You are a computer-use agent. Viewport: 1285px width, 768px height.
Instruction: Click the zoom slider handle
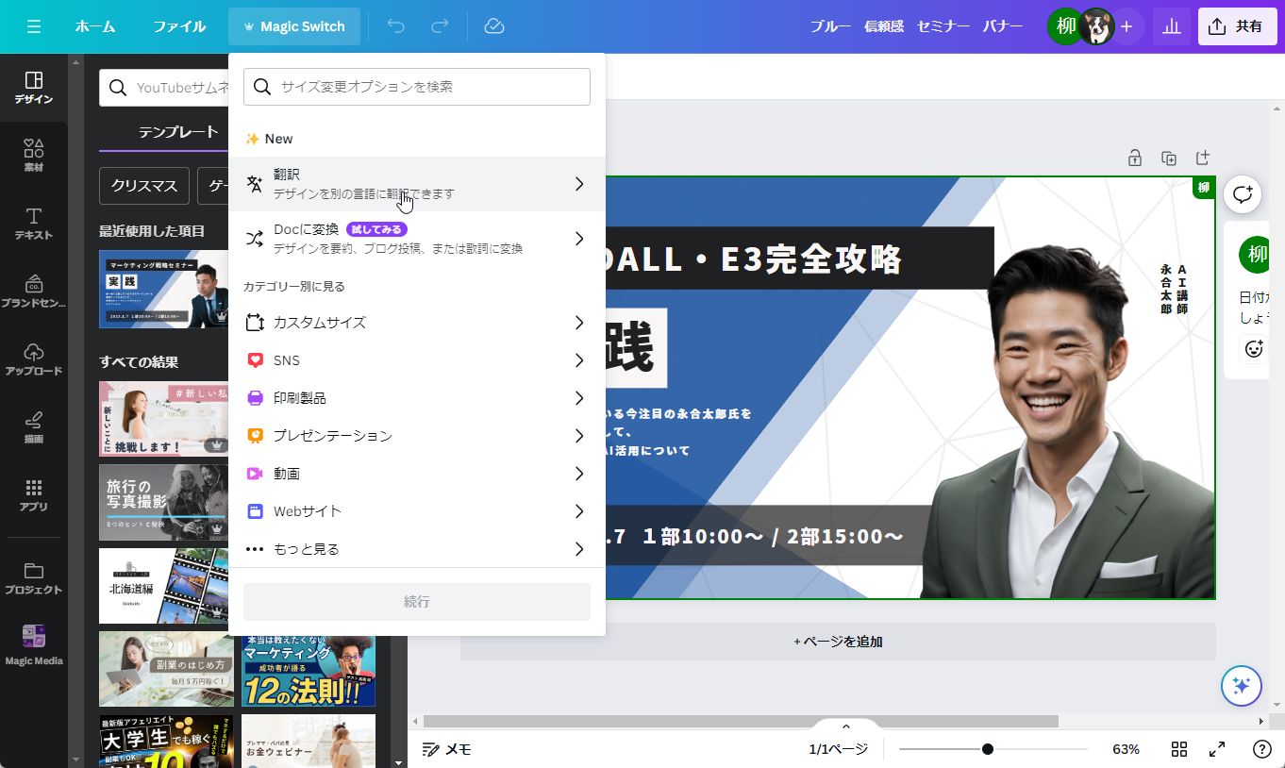(x=987, y=749)
